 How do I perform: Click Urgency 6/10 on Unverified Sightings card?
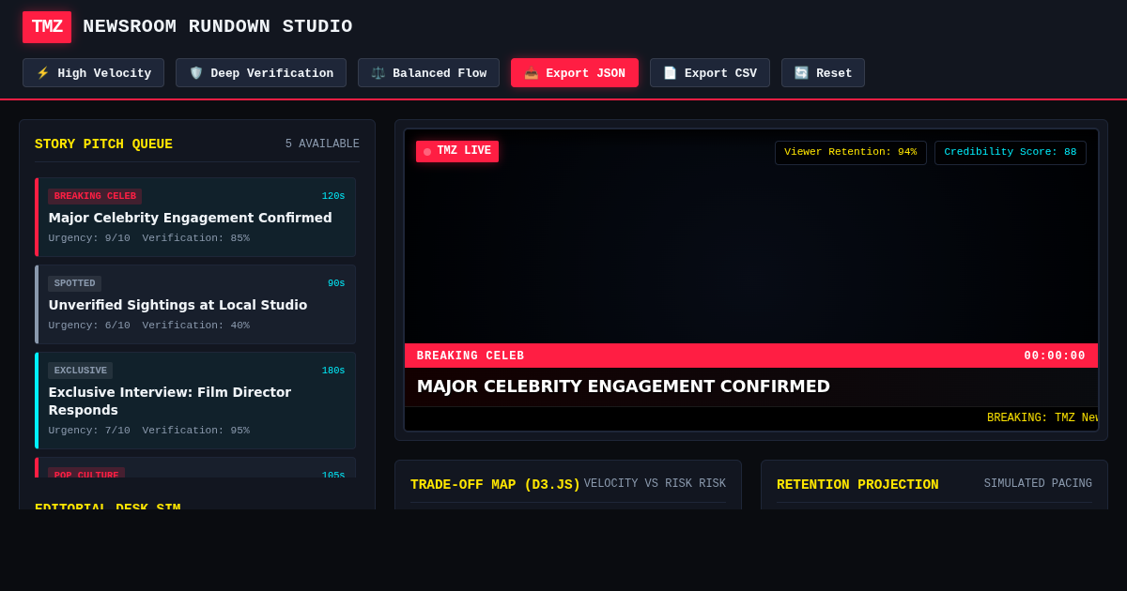89,326
